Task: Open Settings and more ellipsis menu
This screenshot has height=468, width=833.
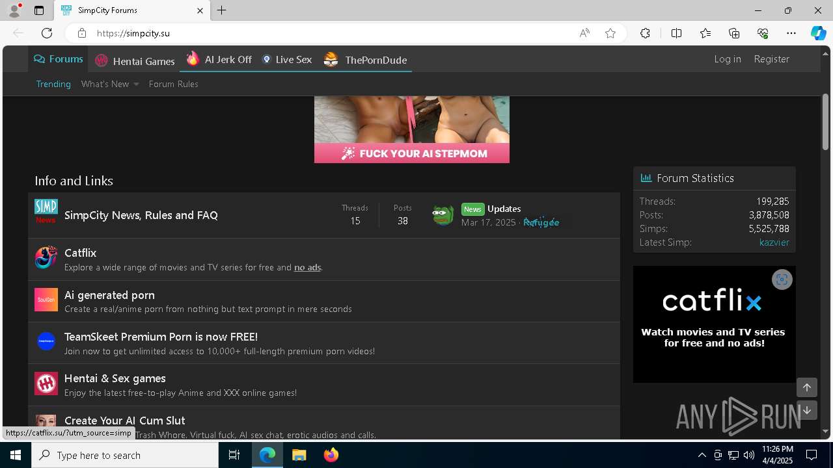Action: point(791,33)
